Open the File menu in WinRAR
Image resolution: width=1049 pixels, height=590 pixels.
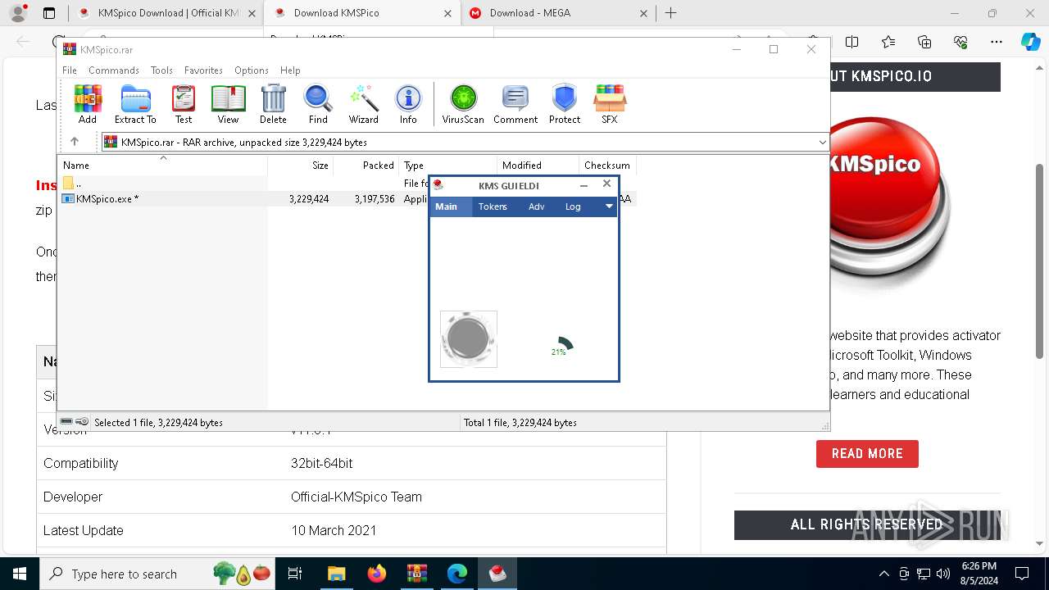(70, 70)
